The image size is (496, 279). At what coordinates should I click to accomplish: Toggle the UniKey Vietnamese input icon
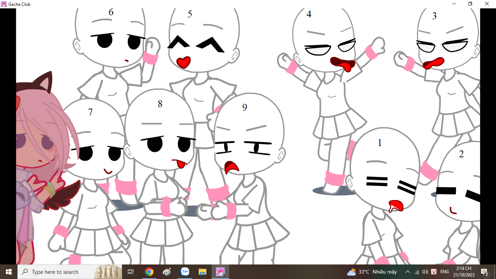tap(434, 272)
